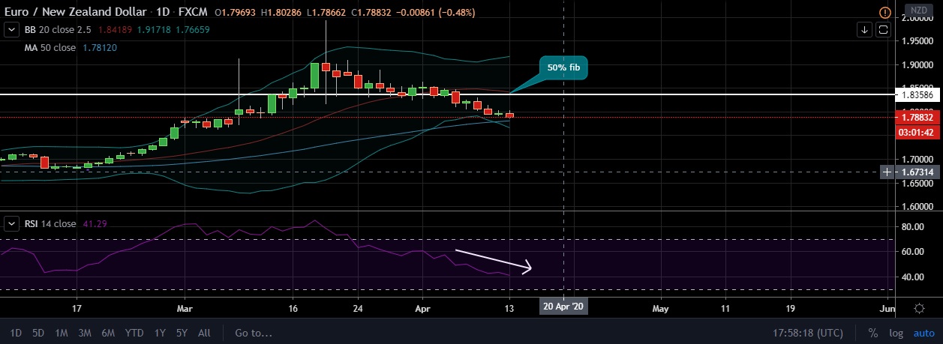The image size is (943, 344).
Task: Select the YTD time range
Action: click(134, 333)
